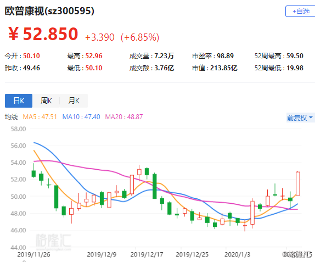Select the MA10 : 47.40 indicator label
The height and width of the screenshot is (262, 315).
point(81,117)
